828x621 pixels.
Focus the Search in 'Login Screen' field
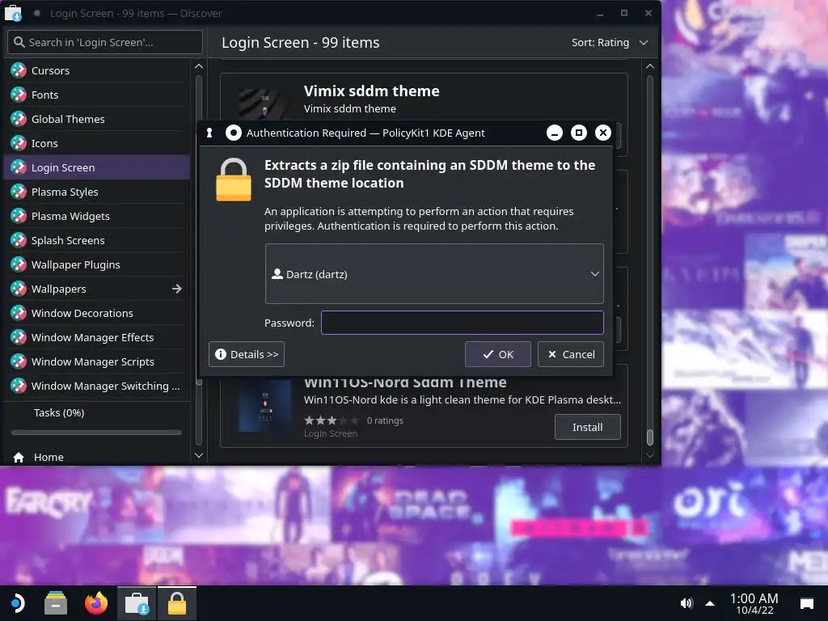point(105,42)
